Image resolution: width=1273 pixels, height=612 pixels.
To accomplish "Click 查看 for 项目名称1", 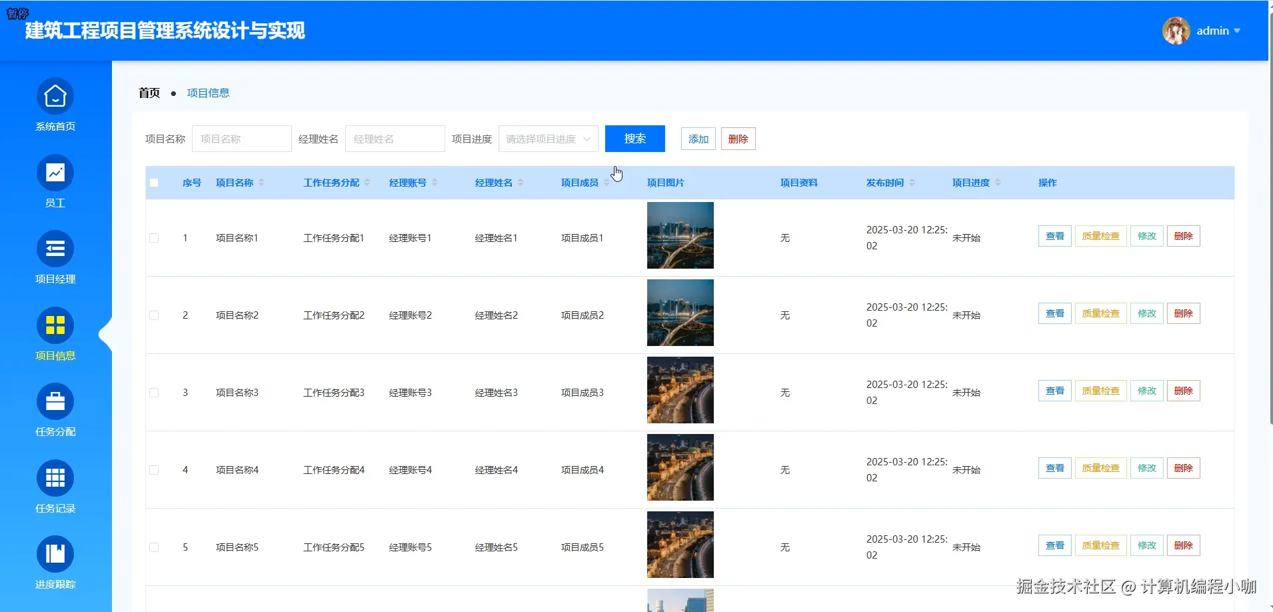I will [1055, 236].
